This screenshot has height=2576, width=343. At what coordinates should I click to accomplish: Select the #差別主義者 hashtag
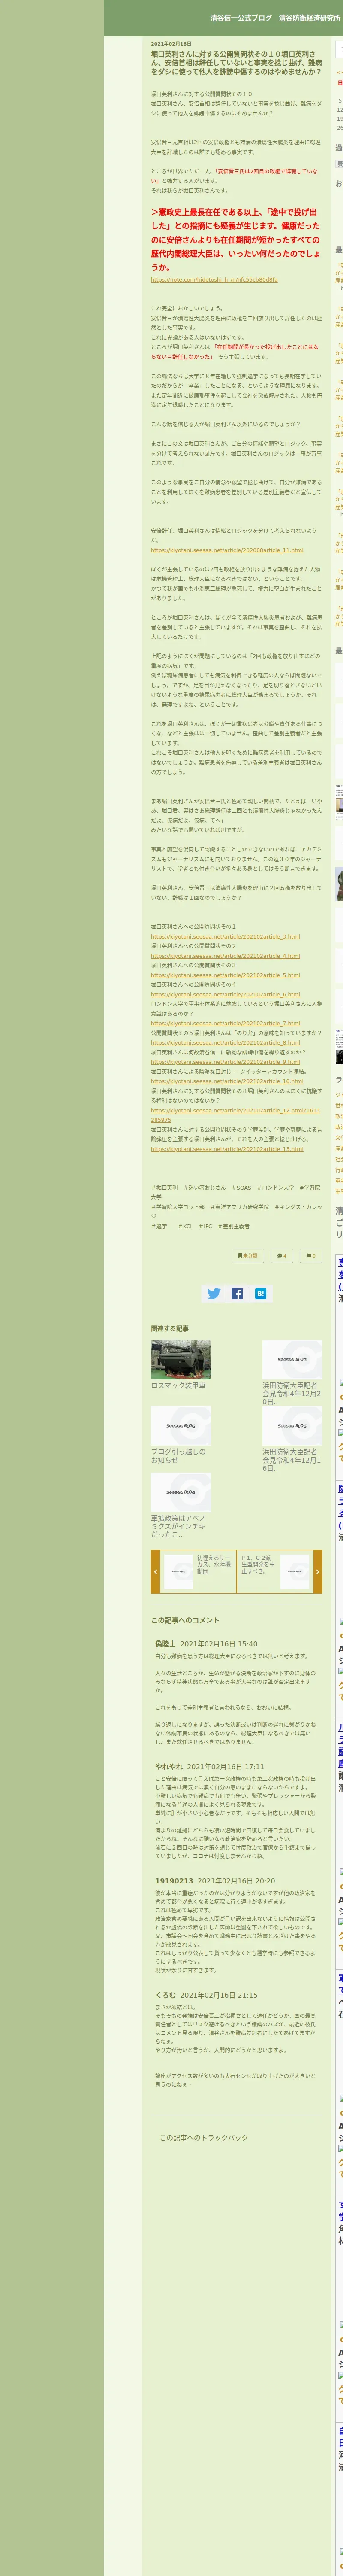(x=234, y=1226)
